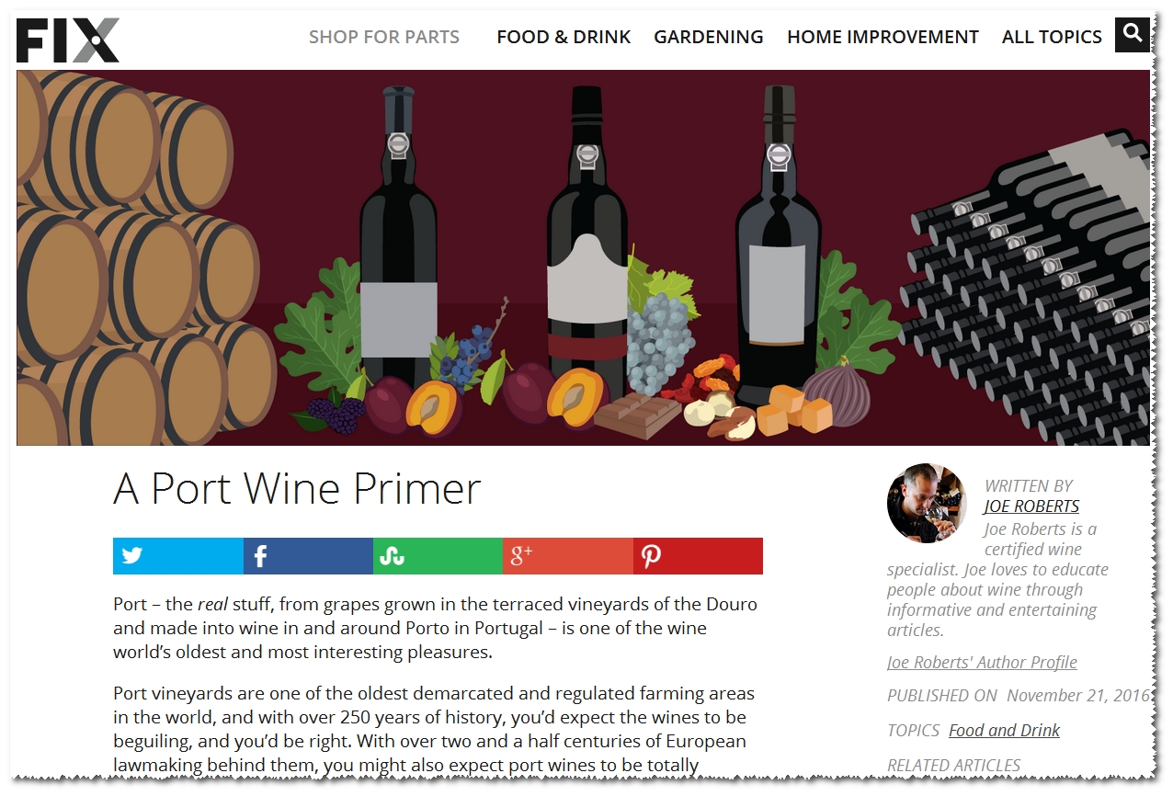
Task: Click the port wine hero banner image
Action: point(584,258)
